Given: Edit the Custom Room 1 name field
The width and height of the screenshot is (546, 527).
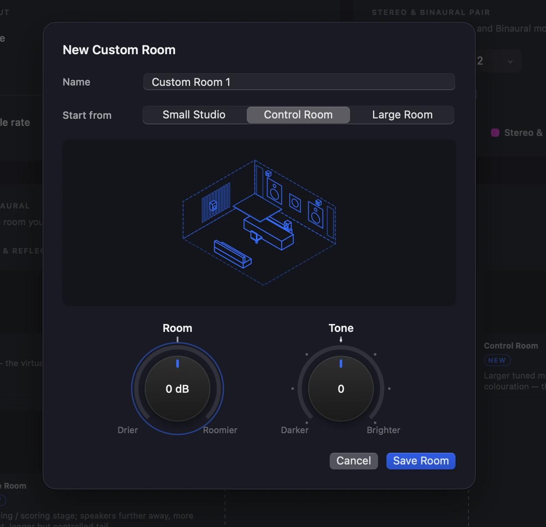Looking at the screenshot, I should tap(299, 82).
